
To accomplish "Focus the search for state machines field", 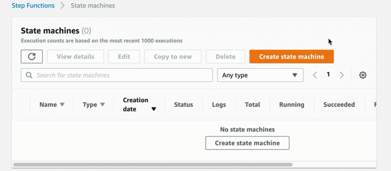I will tap(122, 75).
